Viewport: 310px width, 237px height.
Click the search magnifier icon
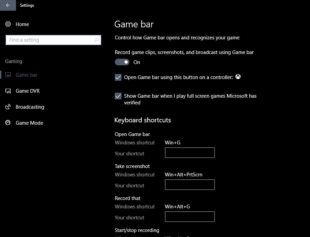coord(96,40)
